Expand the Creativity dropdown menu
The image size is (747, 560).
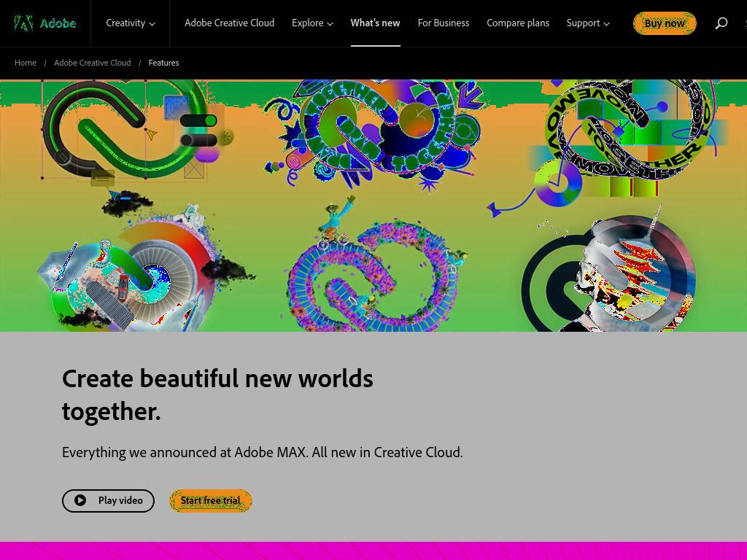pos(131,23)
